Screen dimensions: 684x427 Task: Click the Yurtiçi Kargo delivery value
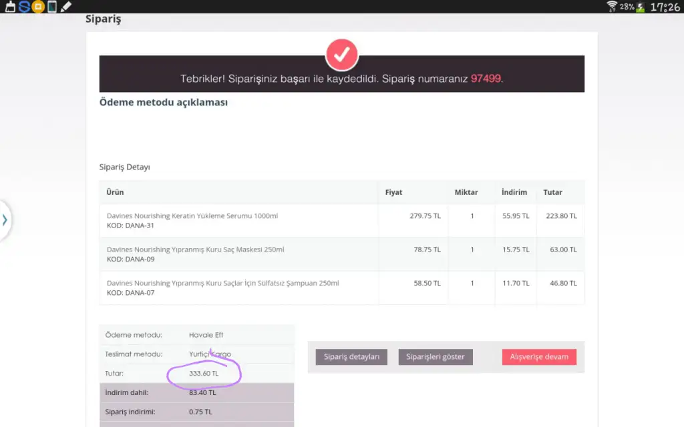click(210, 354)
